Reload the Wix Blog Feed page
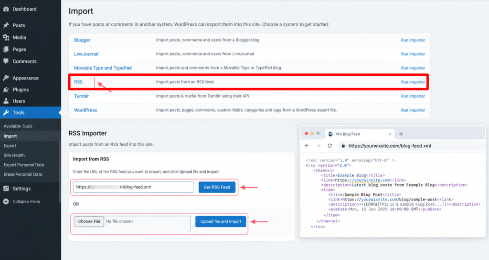 coord(330,146)
